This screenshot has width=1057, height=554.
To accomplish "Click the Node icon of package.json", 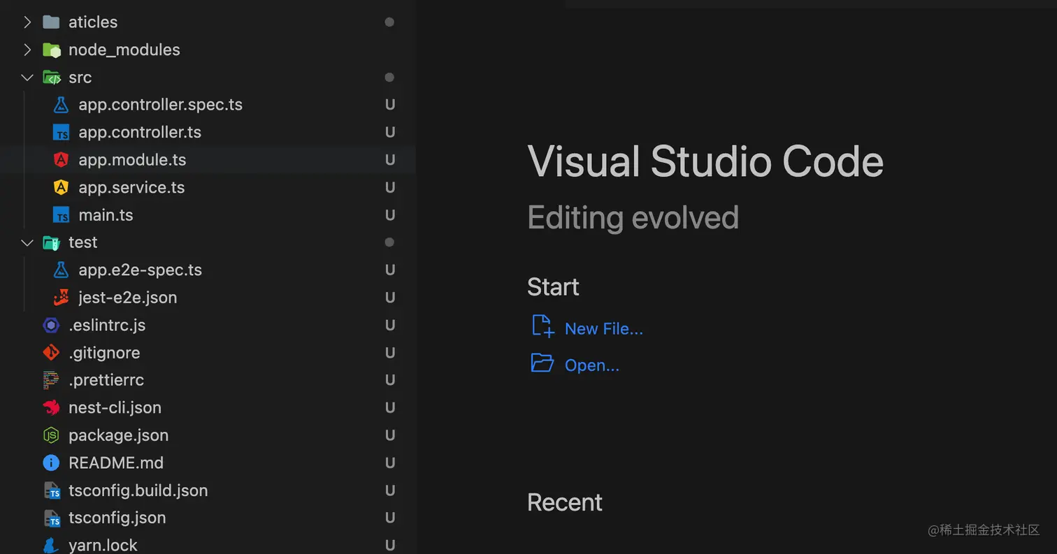I will [51, 435].
